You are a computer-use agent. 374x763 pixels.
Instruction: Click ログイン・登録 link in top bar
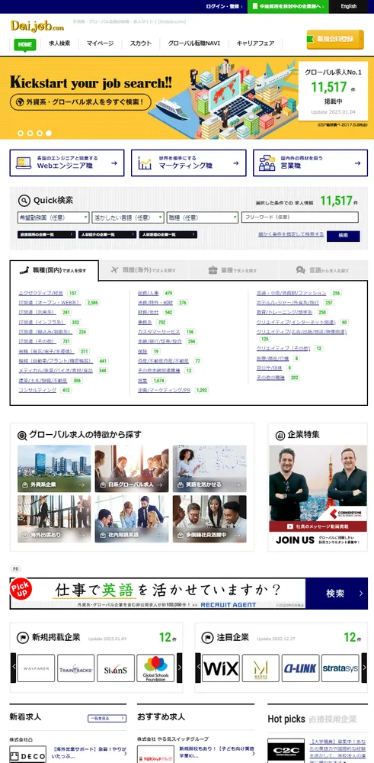click(225, 6)
